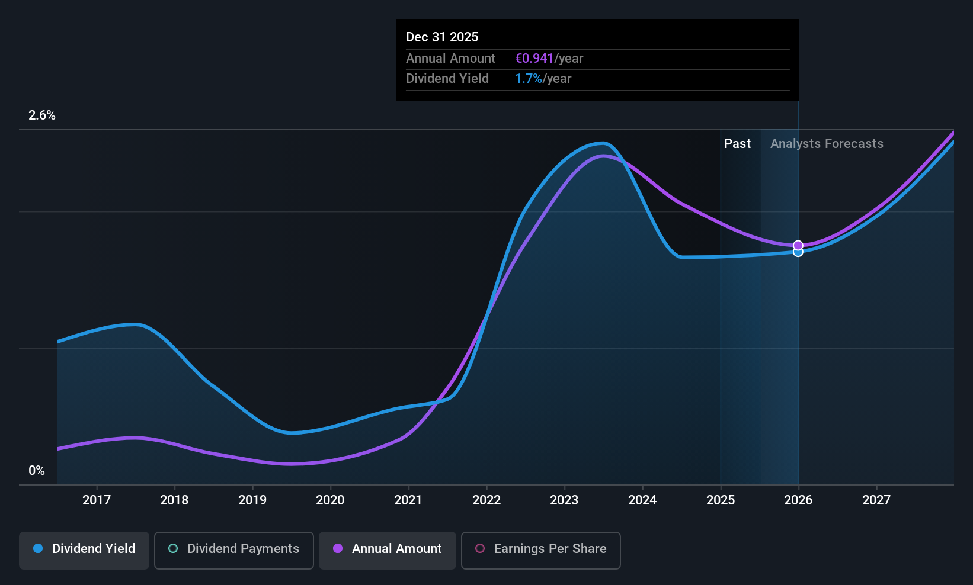Viewport: 973px width, 585px height.
Task: Click the 0% y-axis label
Action: [37, 471]
